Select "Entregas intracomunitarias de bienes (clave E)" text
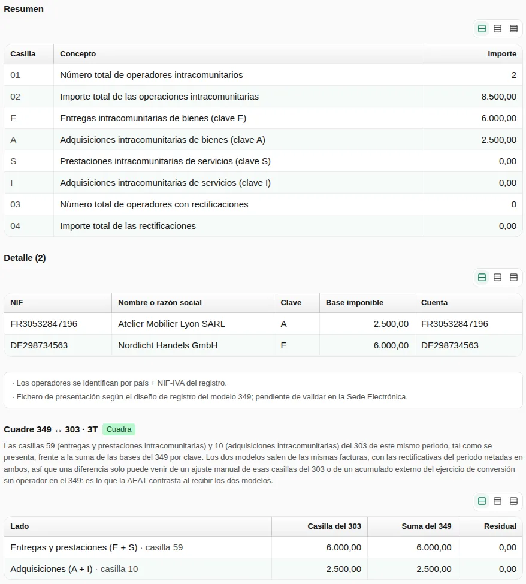This screenshot has height=584, width=526. pyautogui.click(x=153, y=118)
